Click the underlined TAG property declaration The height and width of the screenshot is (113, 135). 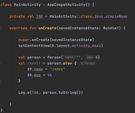(40, 16)
